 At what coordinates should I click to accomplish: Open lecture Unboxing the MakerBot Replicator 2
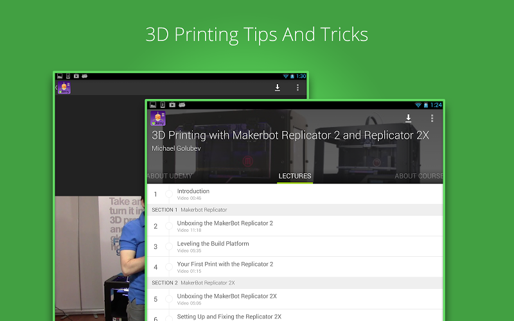coord(295,226)
